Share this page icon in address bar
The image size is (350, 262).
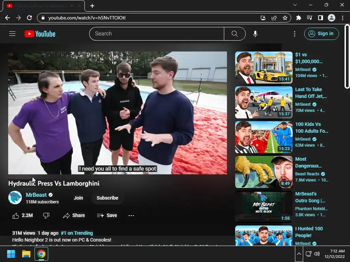click(274, 18)
